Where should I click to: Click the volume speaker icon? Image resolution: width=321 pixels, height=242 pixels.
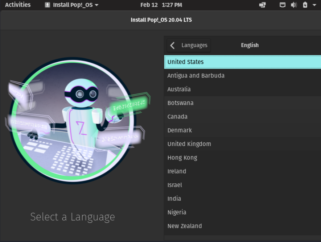point(294,5)
